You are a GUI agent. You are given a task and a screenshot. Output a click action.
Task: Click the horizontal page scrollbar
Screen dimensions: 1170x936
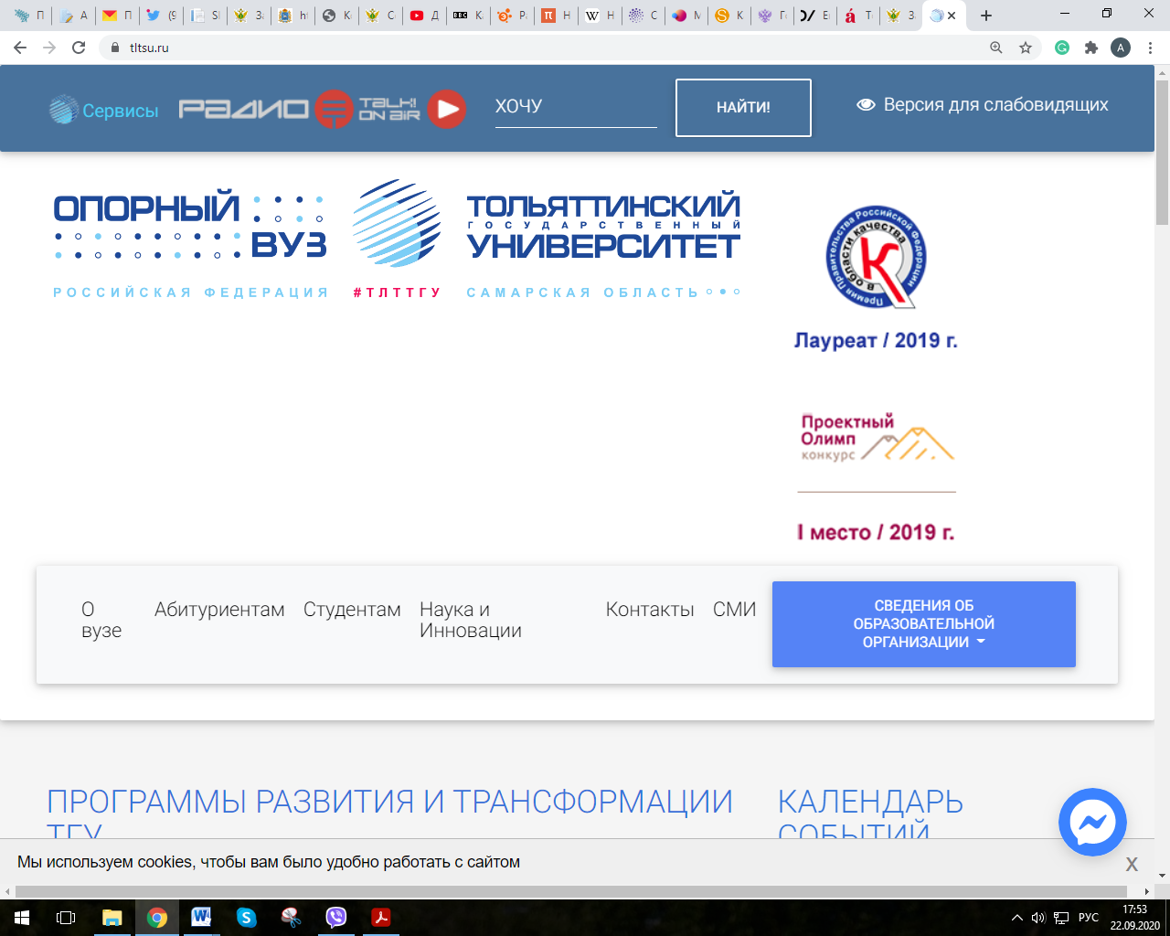coord(571,892)
